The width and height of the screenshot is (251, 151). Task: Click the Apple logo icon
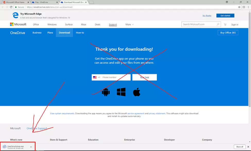136,92
